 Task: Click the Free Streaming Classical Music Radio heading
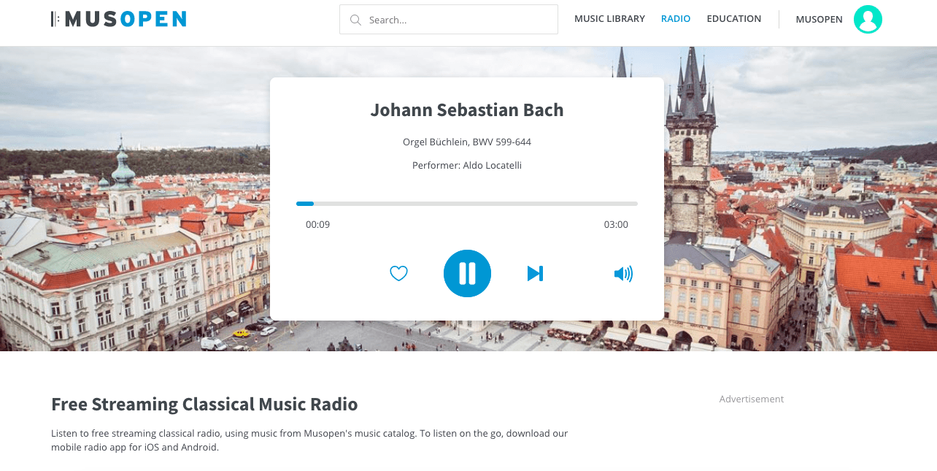(x=204, y=404)
